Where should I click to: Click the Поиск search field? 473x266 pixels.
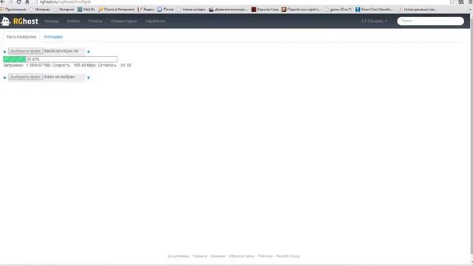(430, 21)
